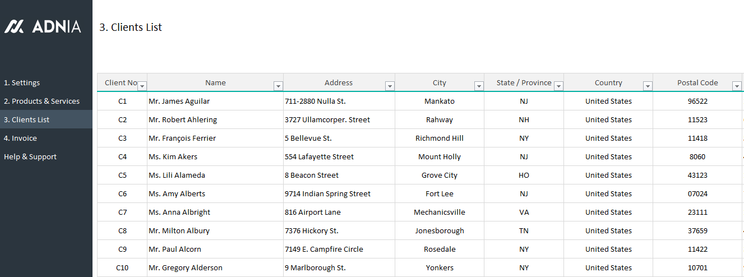
Task: Open the Client No filter dropdown arrow
Action: 142,86
